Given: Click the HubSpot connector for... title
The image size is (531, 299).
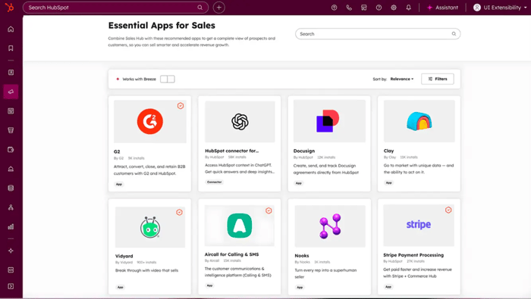Looking at the screenshot, I should (x=231, y=151).
